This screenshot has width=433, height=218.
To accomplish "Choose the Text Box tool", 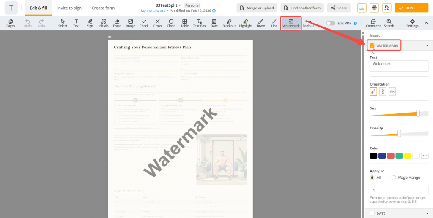I will click(x=200, y=23).
